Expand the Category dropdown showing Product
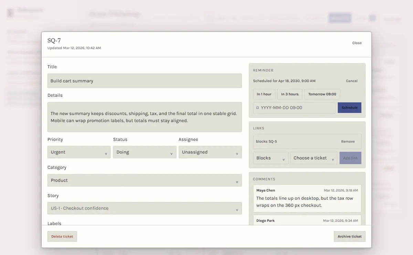 pyautogui.click(x=145, y=180)
